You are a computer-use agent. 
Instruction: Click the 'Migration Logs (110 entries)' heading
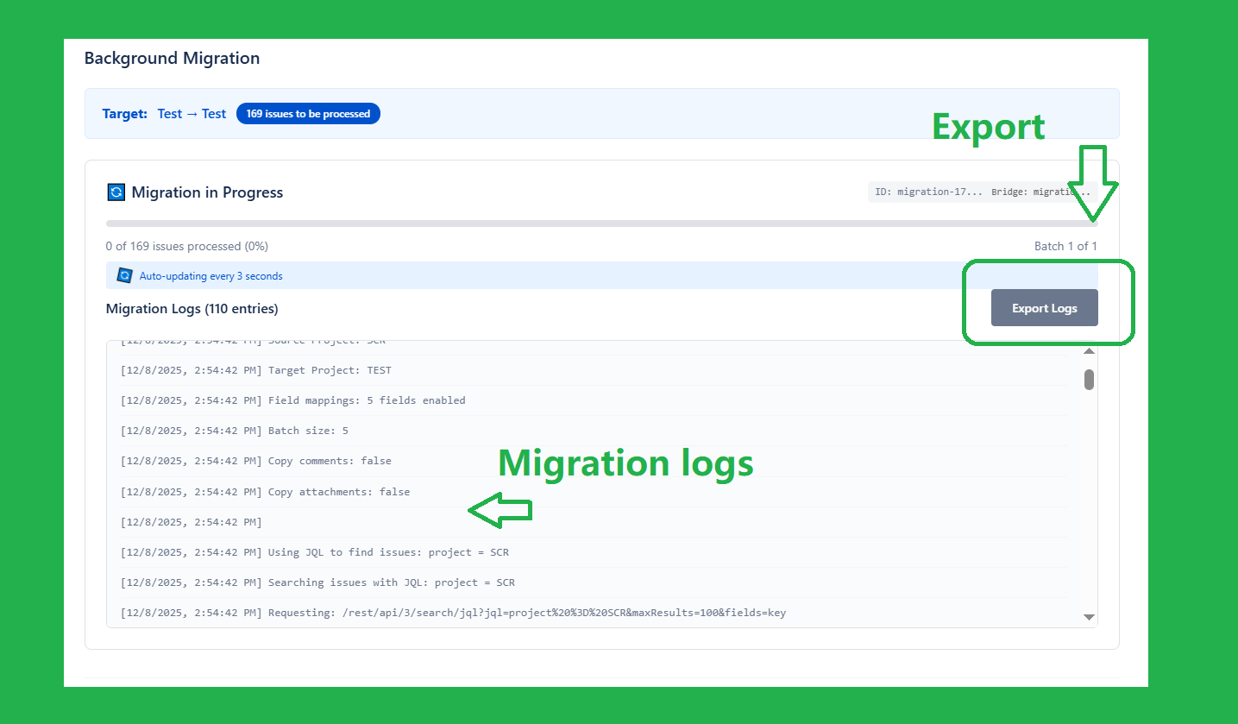pos(192,308)
